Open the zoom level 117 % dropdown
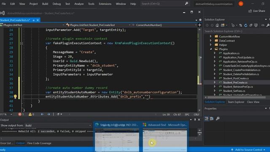The width and height of the screenshot is (270, 152). tap(6, 114)
